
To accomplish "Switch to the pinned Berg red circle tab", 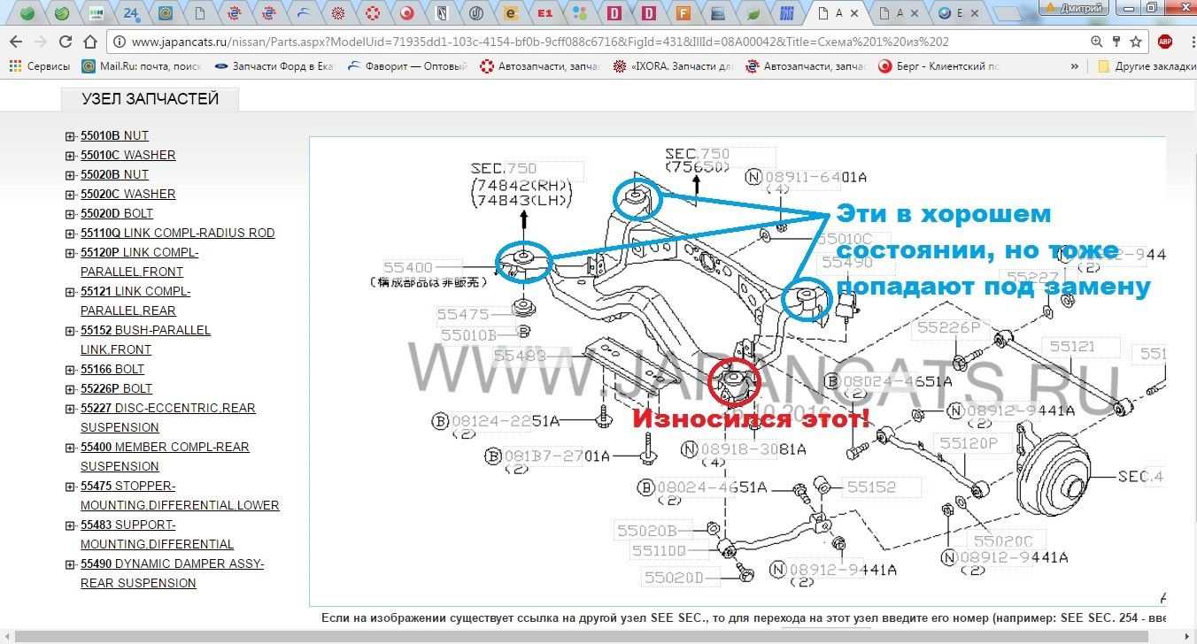I will pos(407,13).
